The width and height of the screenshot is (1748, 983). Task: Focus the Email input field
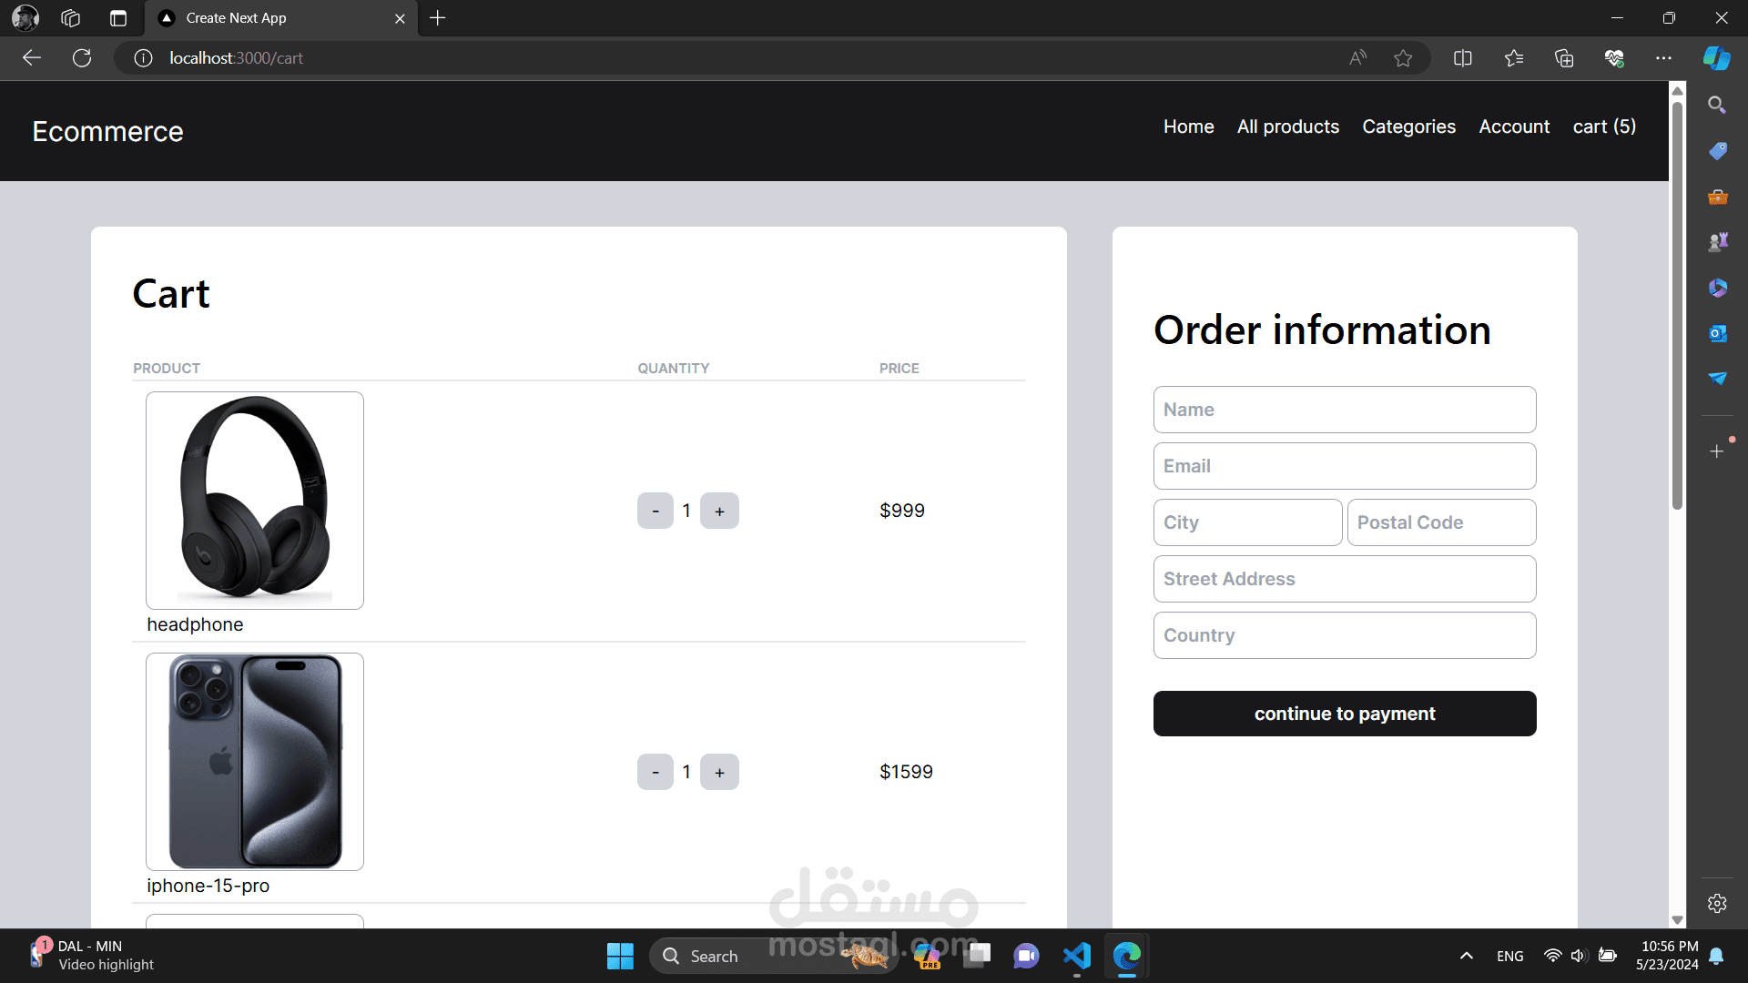click(x=1344, y=466)
